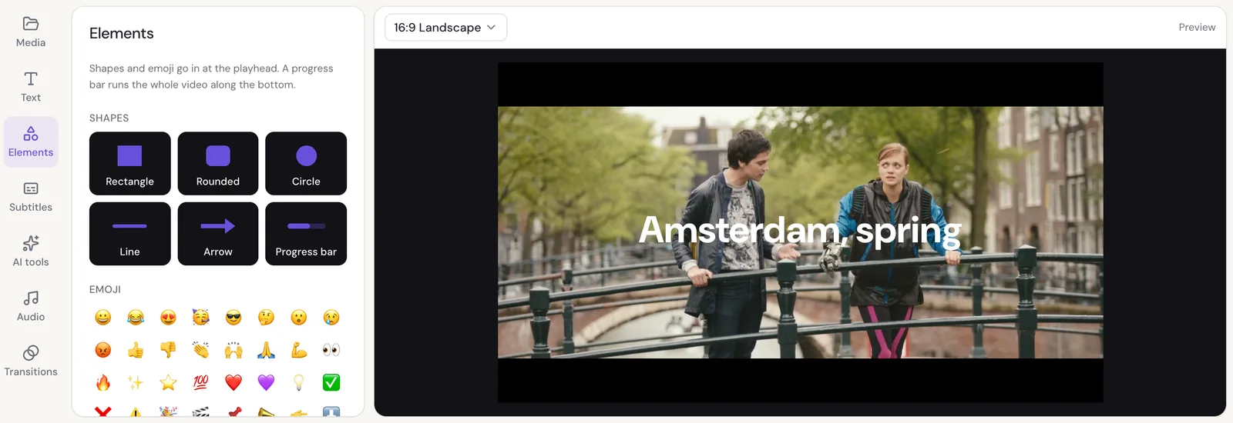Insert the clapping hands emoji
This screenshot has height=423, width=1233.
pyautogui.click(x=201, y=351)
